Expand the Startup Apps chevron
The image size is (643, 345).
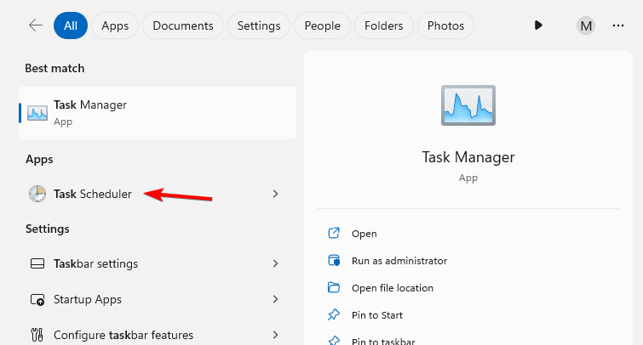(275, 299)
